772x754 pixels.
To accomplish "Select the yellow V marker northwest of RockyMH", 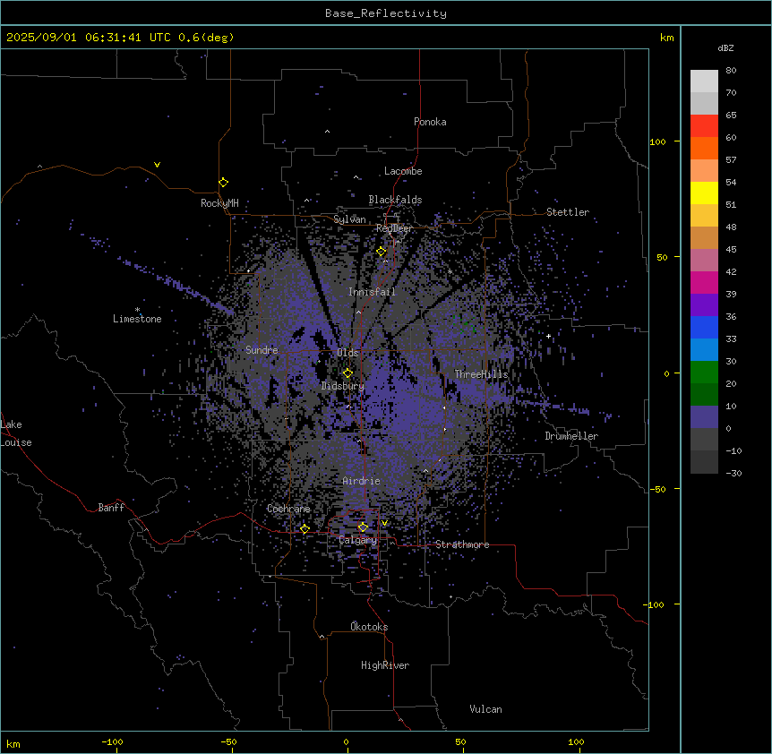I will point(157,165).
